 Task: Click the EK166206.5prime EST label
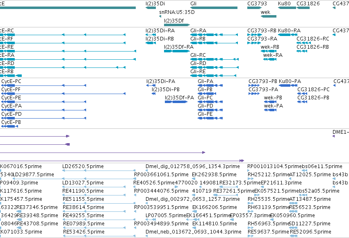(x=214, y=207)
